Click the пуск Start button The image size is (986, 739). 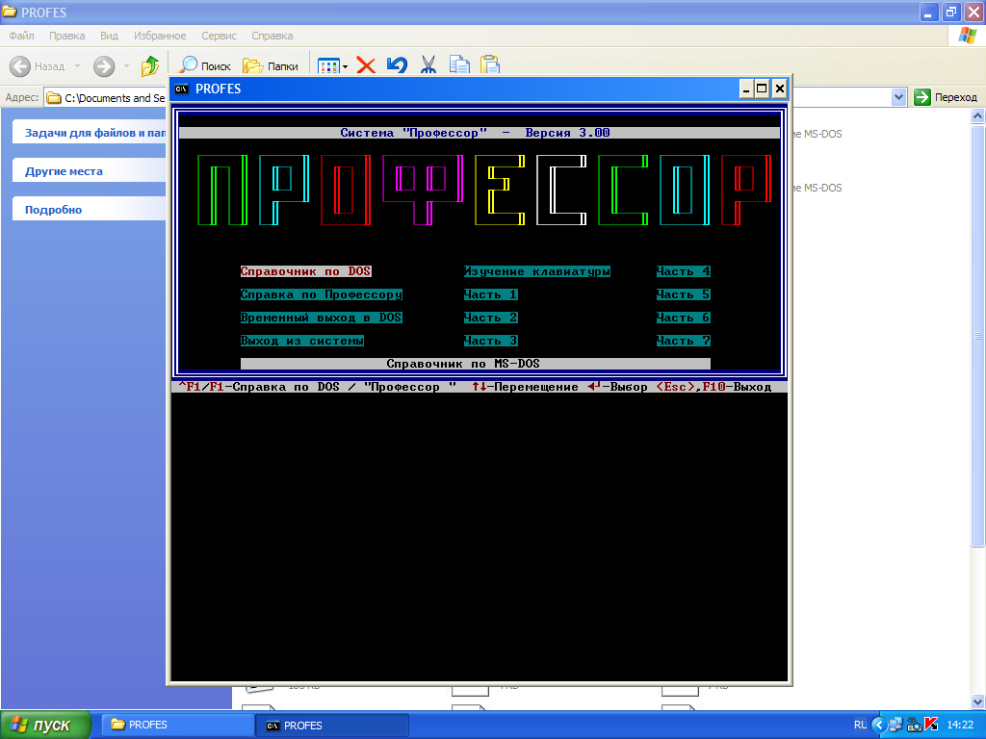[x=46, y=725]
